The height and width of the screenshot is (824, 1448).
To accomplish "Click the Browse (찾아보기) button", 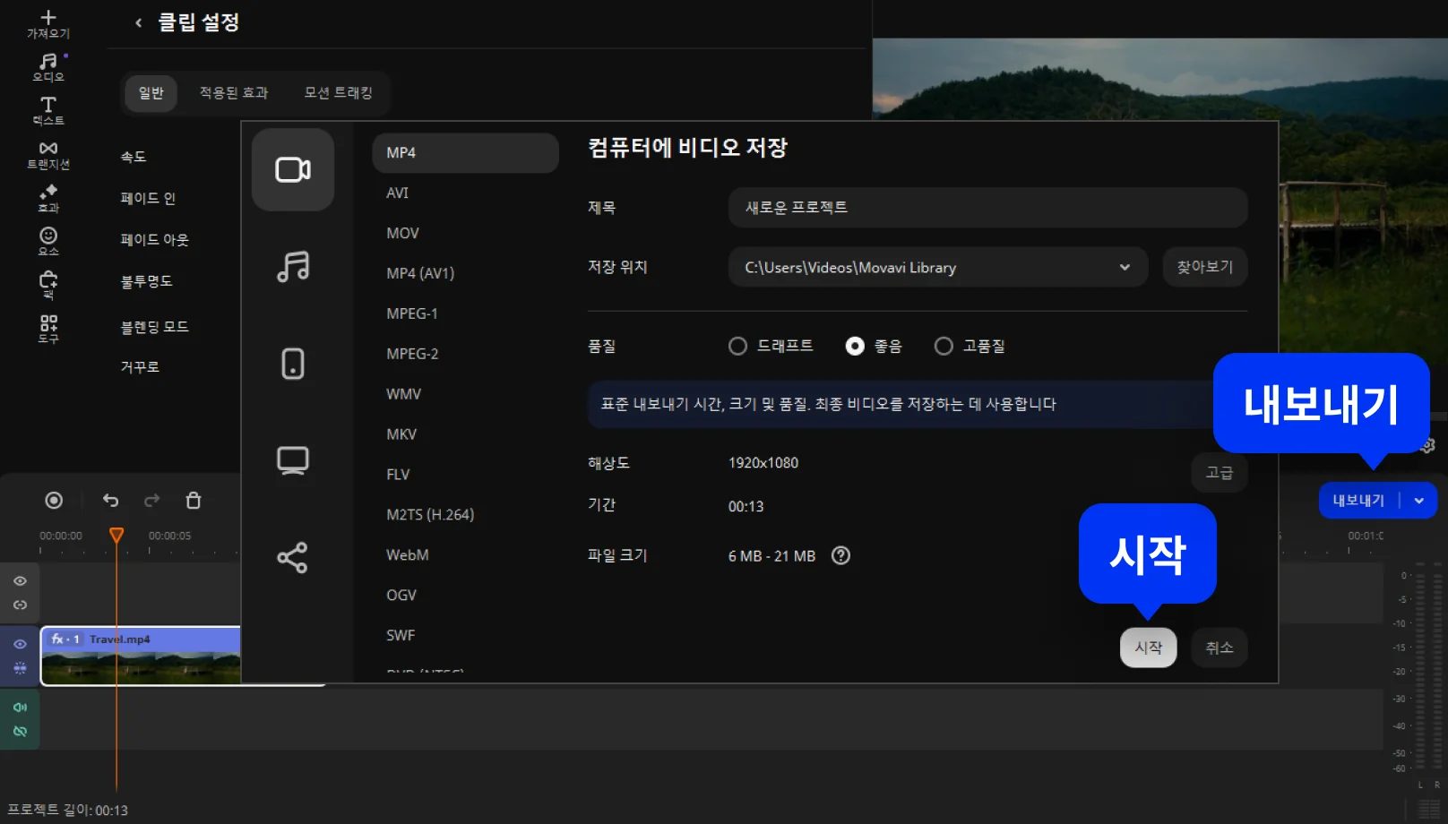I will [1204, 267].
